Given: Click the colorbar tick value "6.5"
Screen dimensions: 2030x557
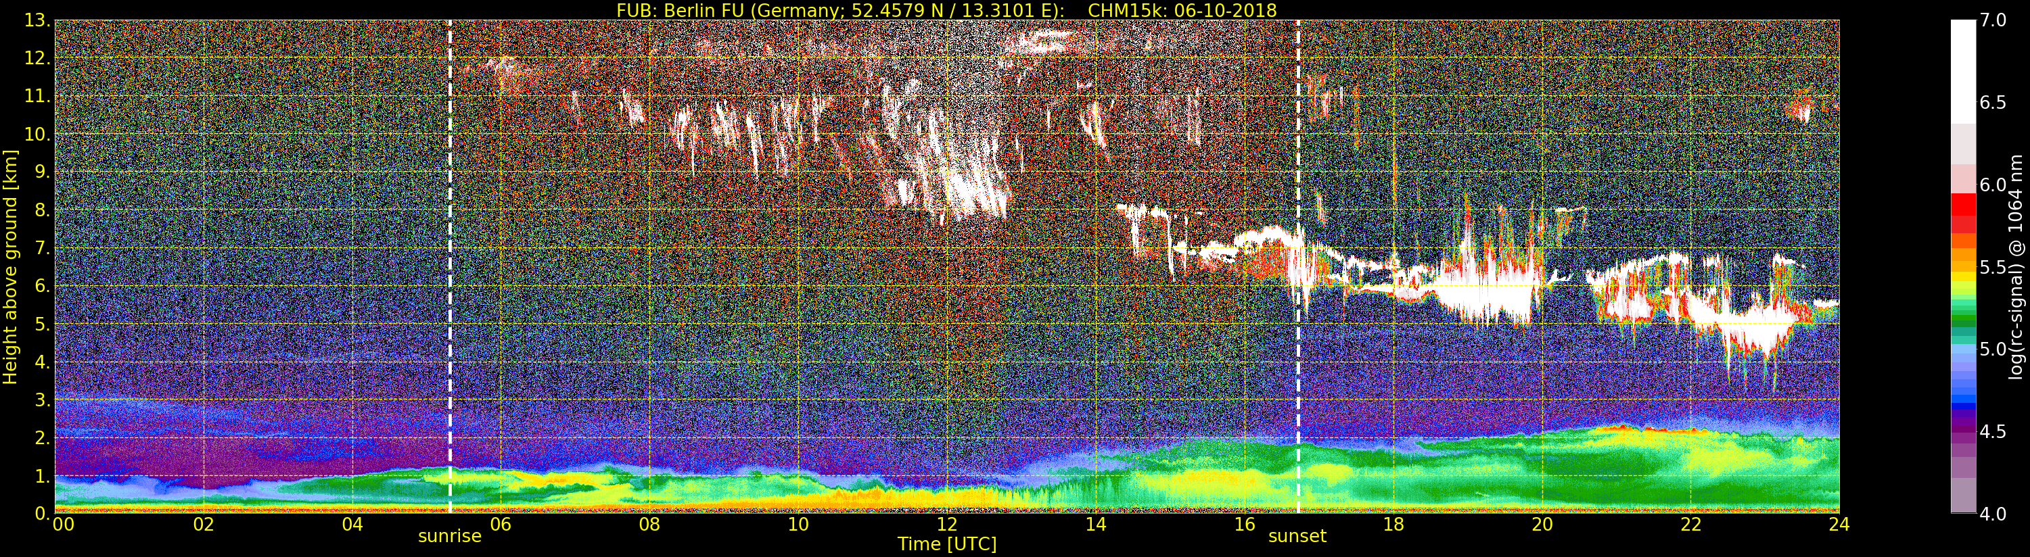Looking at the screenshot, I should 1993,103.
